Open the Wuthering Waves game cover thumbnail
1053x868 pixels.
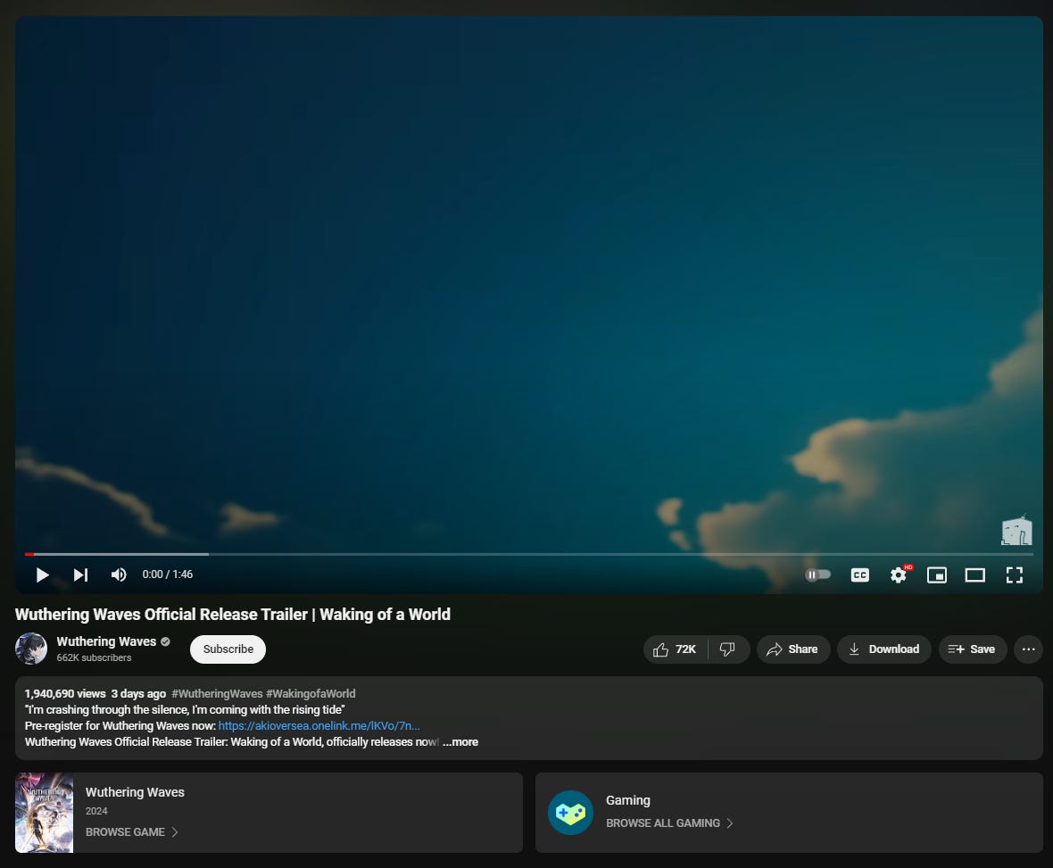(45, 813)
